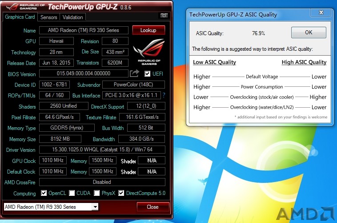
Task: Click the ASIC Quality value 76.9%
Action: pyautogui.click(x=258, y=33)
